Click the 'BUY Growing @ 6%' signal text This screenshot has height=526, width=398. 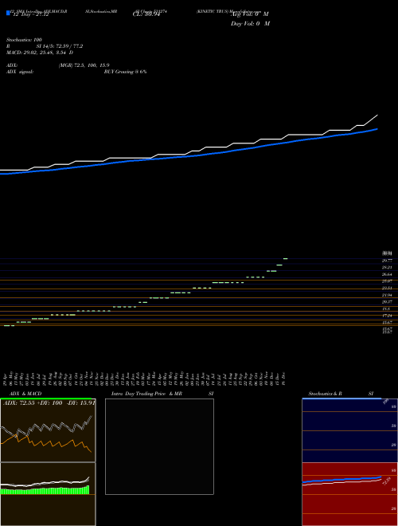click(125, 72)
